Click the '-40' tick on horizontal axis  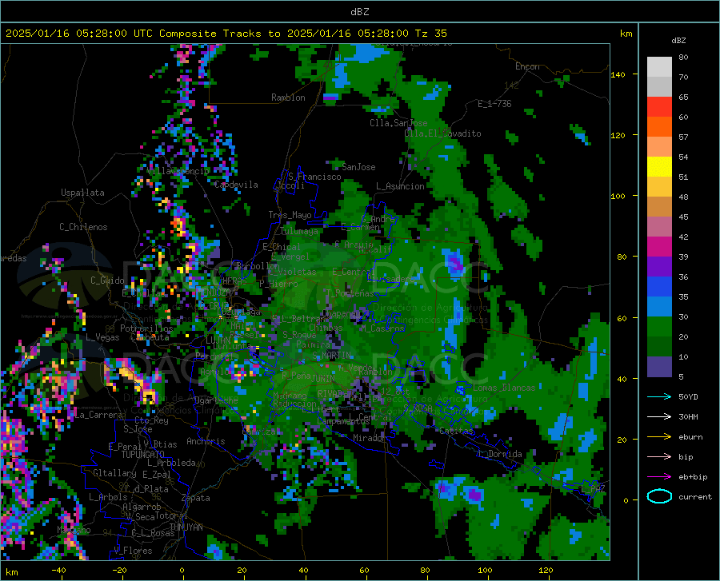click(58, 571)
